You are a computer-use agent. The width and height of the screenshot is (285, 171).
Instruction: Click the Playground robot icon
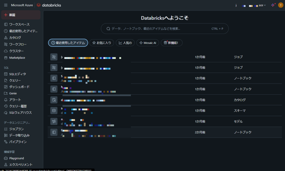click(x=6, y=158)
